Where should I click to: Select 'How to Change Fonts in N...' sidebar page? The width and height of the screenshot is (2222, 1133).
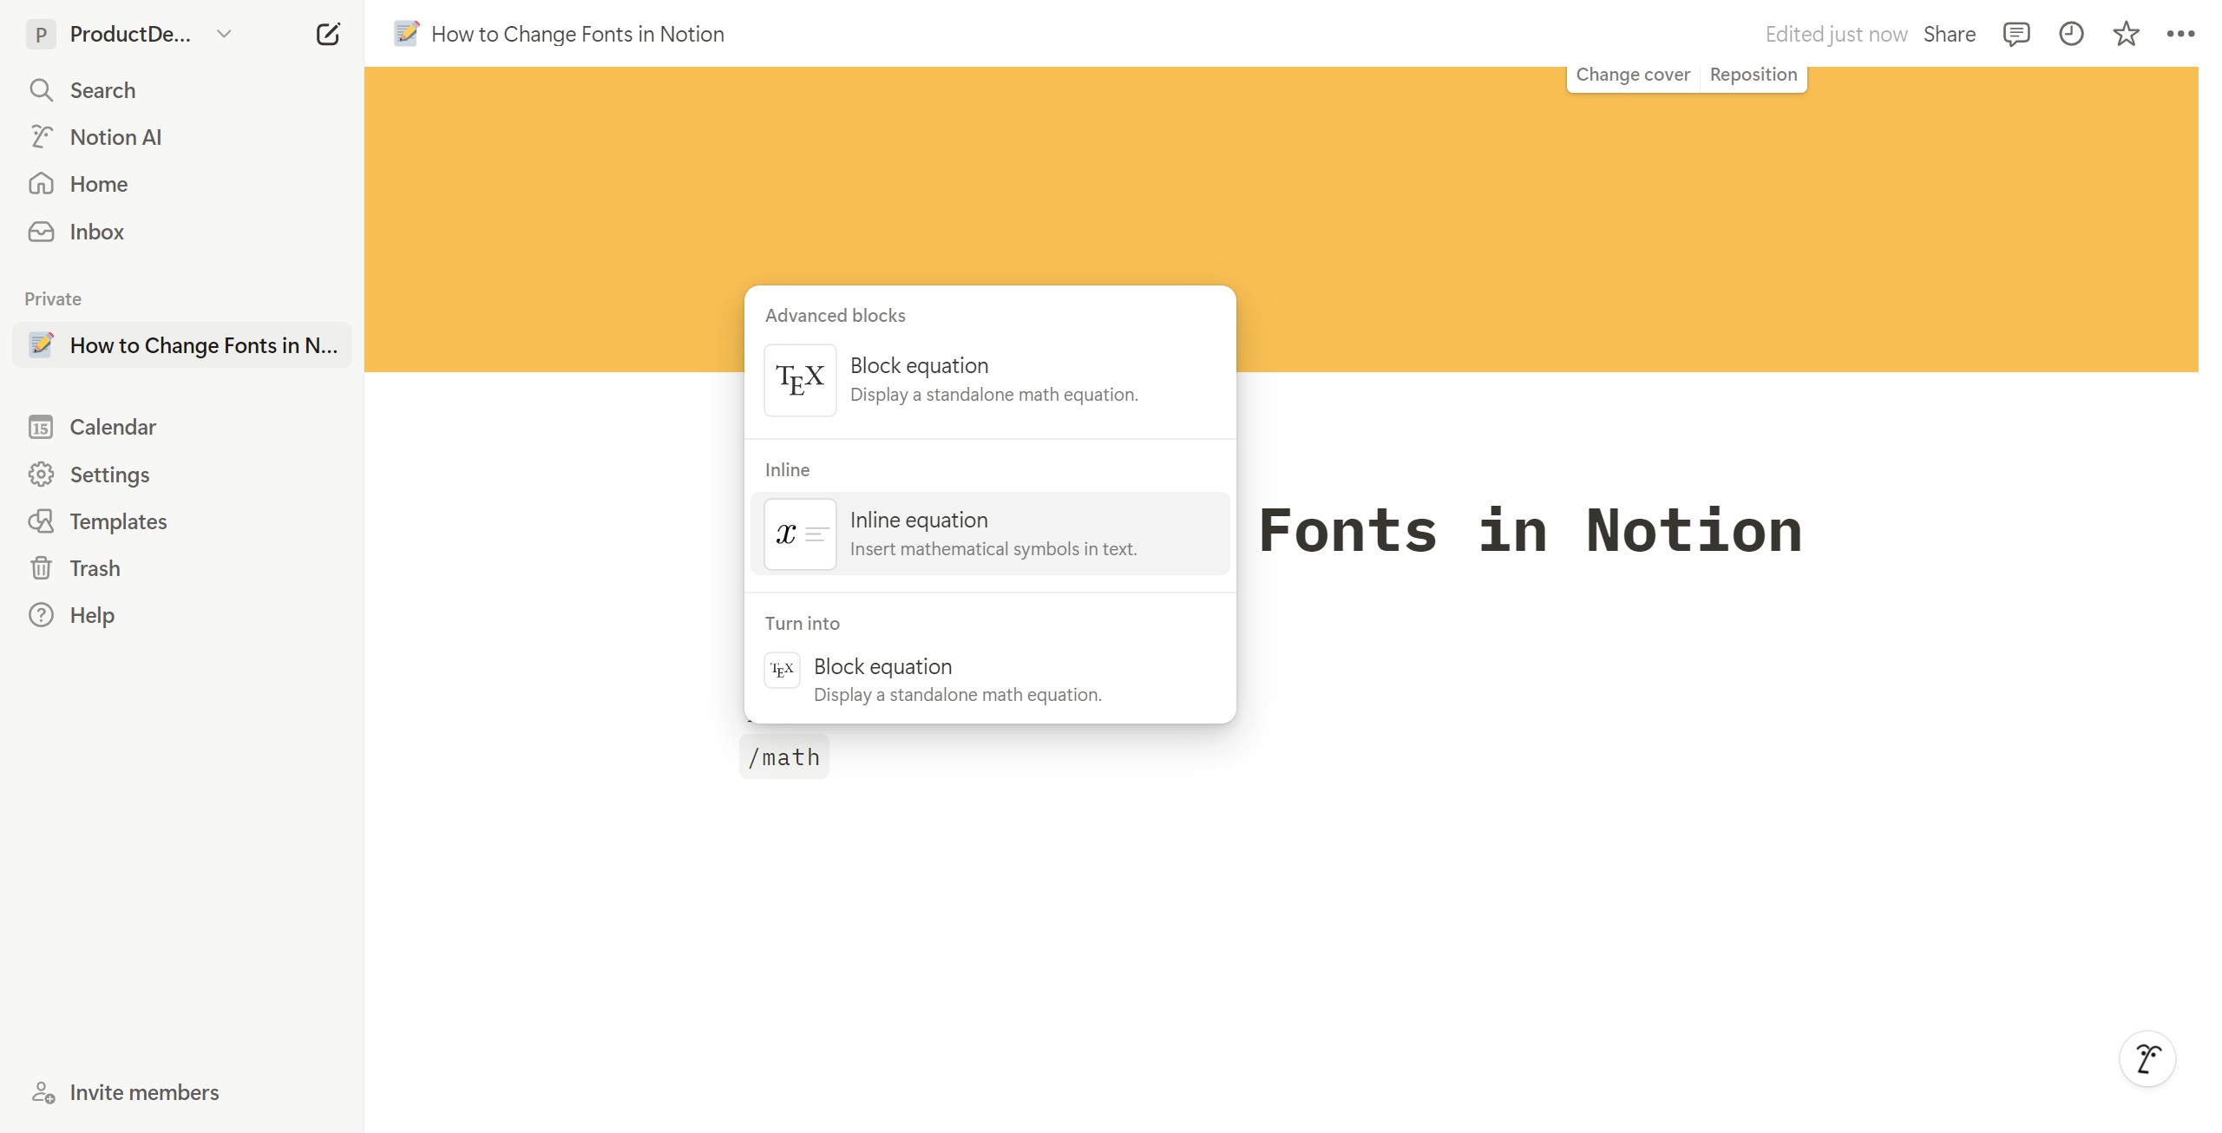181,345
